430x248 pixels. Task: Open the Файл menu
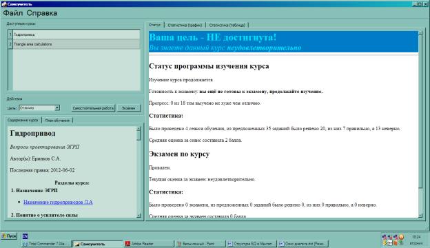point(13,13)
